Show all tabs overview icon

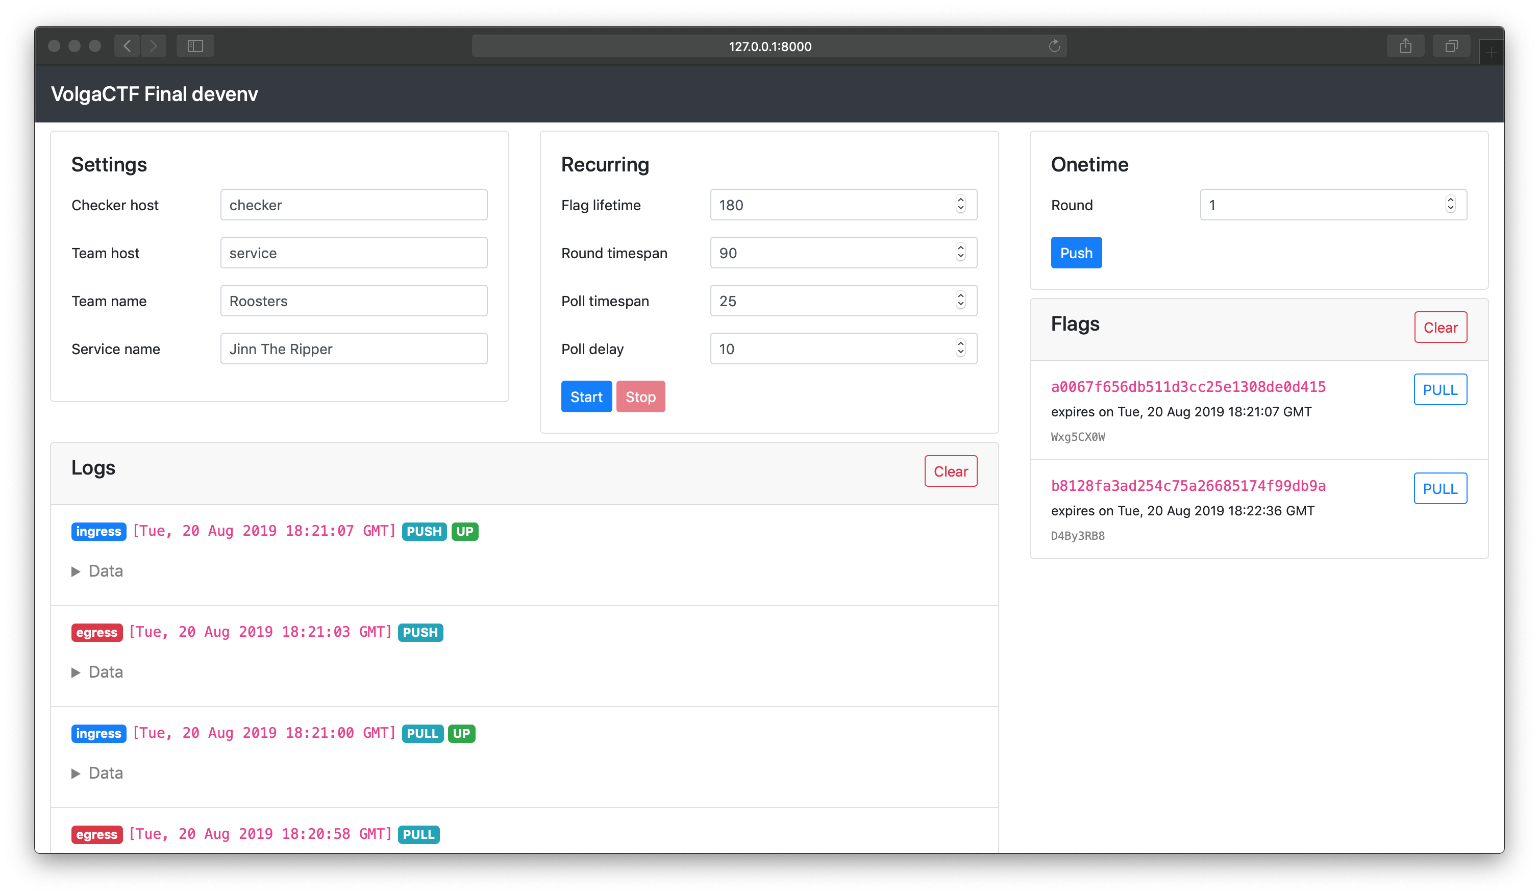tap(1451, 46)
